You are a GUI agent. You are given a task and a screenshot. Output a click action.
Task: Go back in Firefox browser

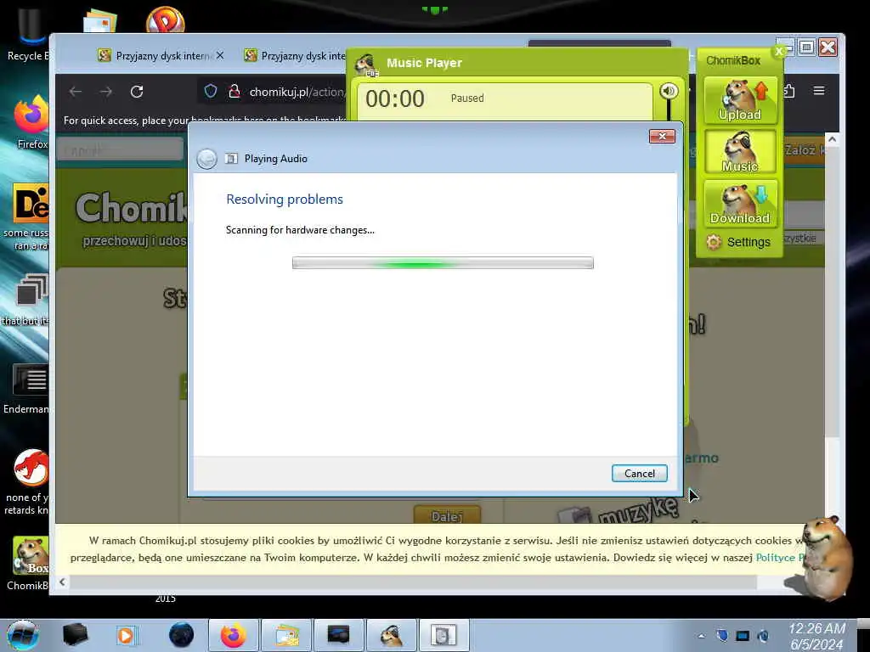(x=76, y=92)
